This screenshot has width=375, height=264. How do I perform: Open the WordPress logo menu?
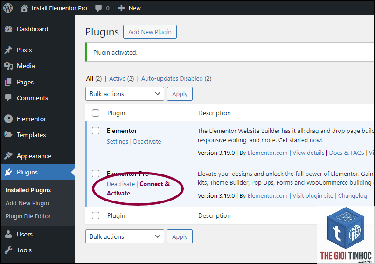click(x=8, y=8)
